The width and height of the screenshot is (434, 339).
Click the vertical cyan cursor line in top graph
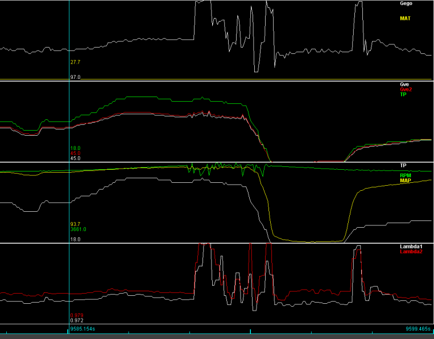point(69,34)
